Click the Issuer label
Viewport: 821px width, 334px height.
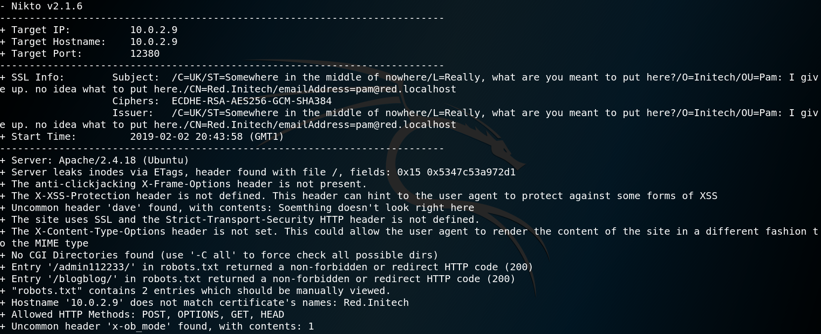point(133,113)
